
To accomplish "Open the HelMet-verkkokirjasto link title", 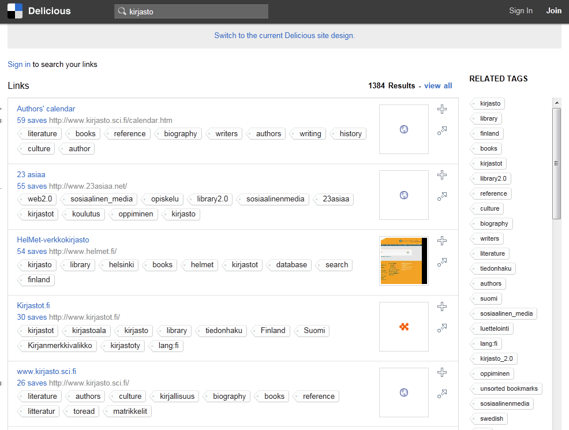I will 53,240.
